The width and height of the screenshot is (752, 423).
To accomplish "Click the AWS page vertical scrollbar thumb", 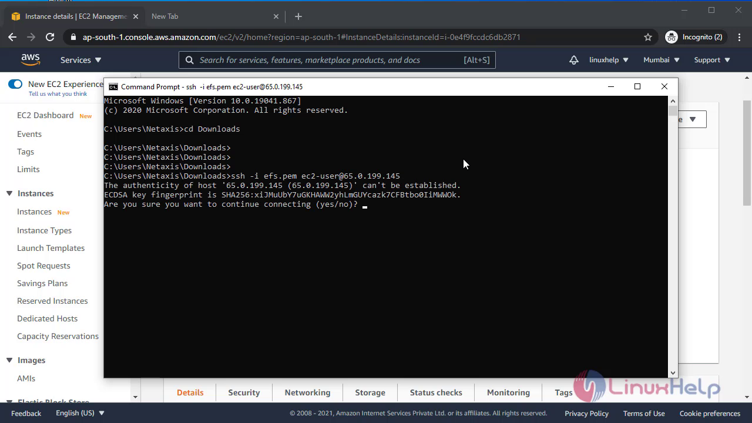I will pos(747,153).
